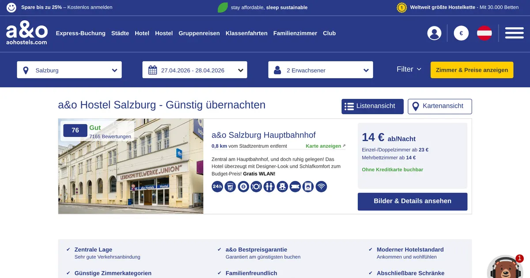Open the a&o Salzburg Hauptbahnhof title link

264,135
